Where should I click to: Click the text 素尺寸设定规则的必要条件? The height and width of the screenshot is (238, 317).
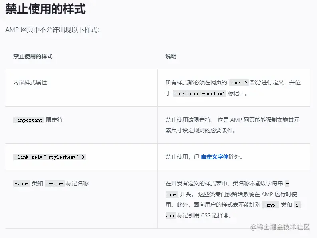[200, 130]
